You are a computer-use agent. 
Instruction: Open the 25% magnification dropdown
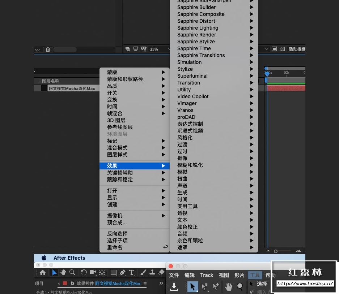coord(160,49)
